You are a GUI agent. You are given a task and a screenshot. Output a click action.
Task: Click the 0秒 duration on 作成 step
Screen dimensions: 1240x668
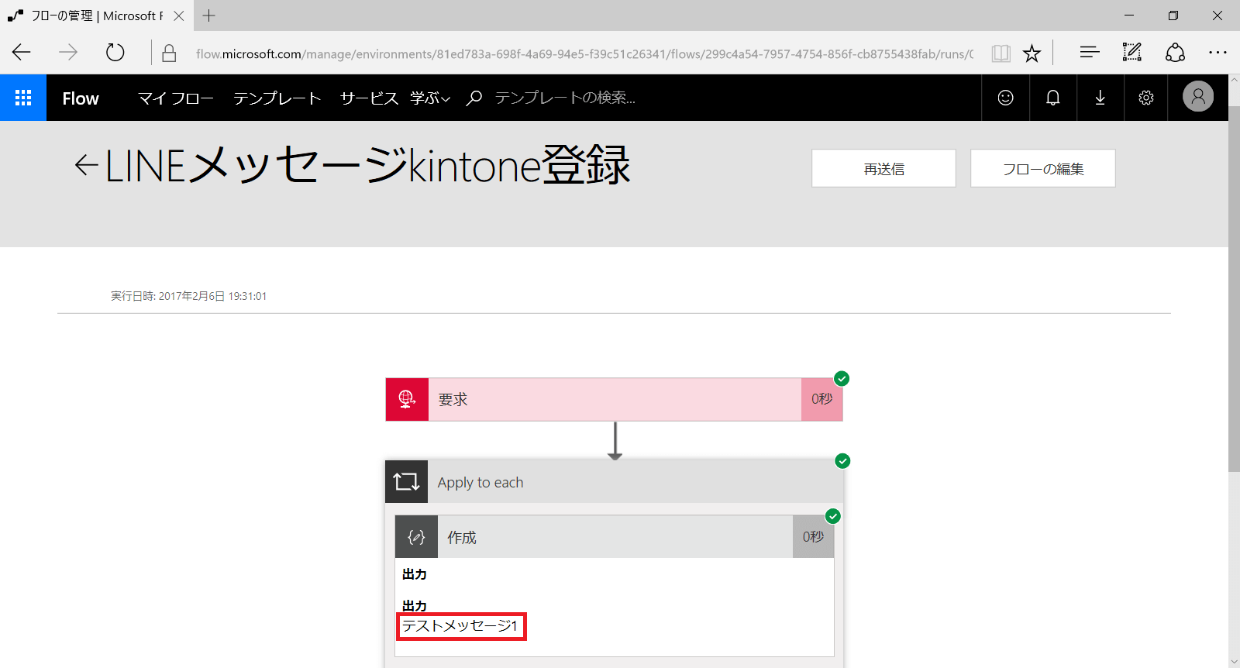(x=813, y=537)
